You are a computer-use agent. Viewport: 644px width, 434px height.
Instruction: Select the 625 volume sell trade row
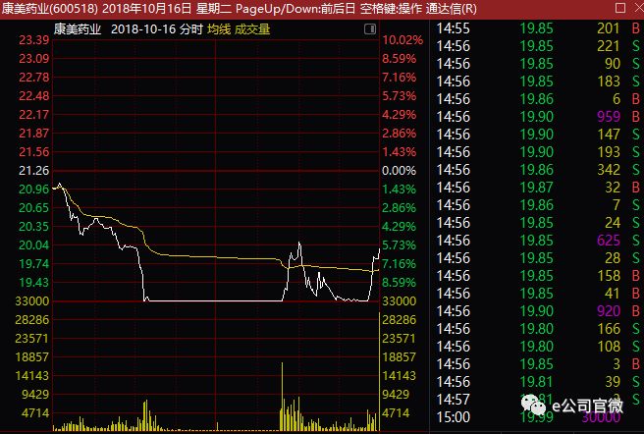(538, 241)
